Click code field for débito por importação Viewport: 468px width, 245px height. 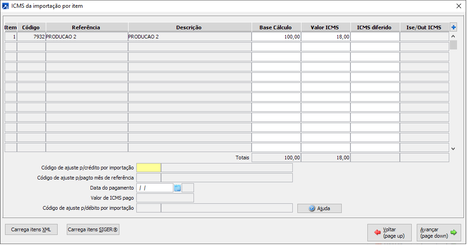pos(149,208)
